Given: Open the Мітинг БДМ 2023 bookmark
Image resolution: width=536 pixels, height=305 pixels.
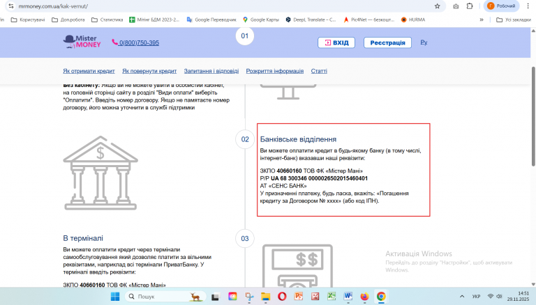Looking at the screenshot, I should tap(154, 19).
